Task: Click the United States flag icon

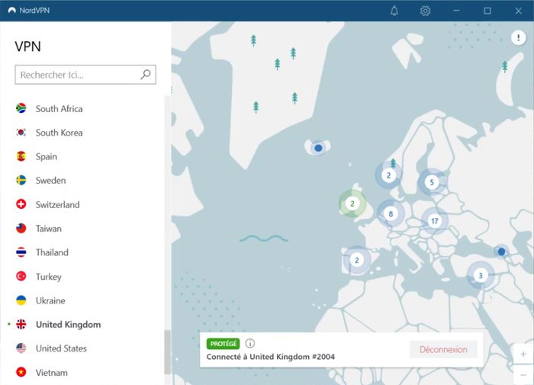Action: tap(21, 348)
